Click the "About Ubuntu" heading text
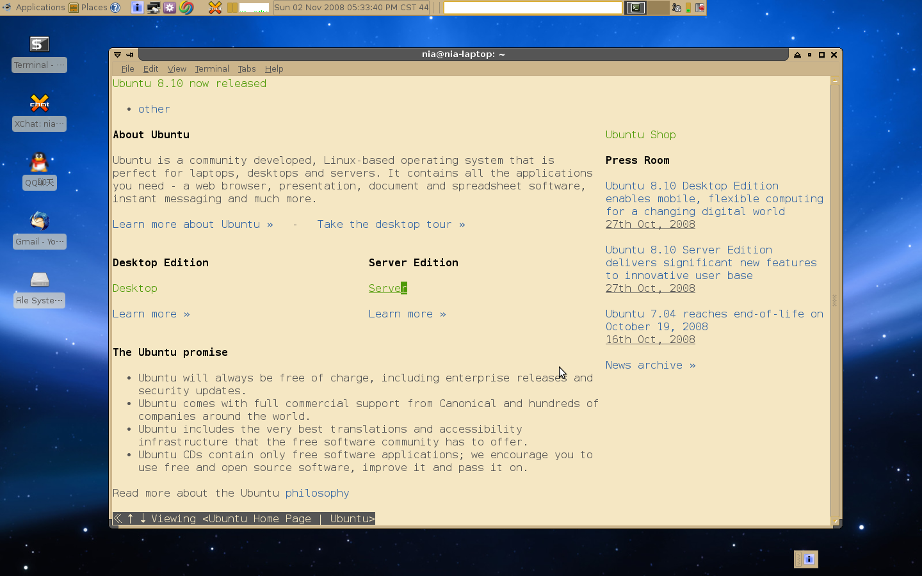Viewport: 922px width, 576px height. click(x=151, y=134)
